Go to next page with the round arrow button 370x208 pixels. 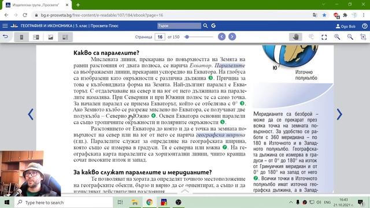pyautogui.click(x=232, y=37)
